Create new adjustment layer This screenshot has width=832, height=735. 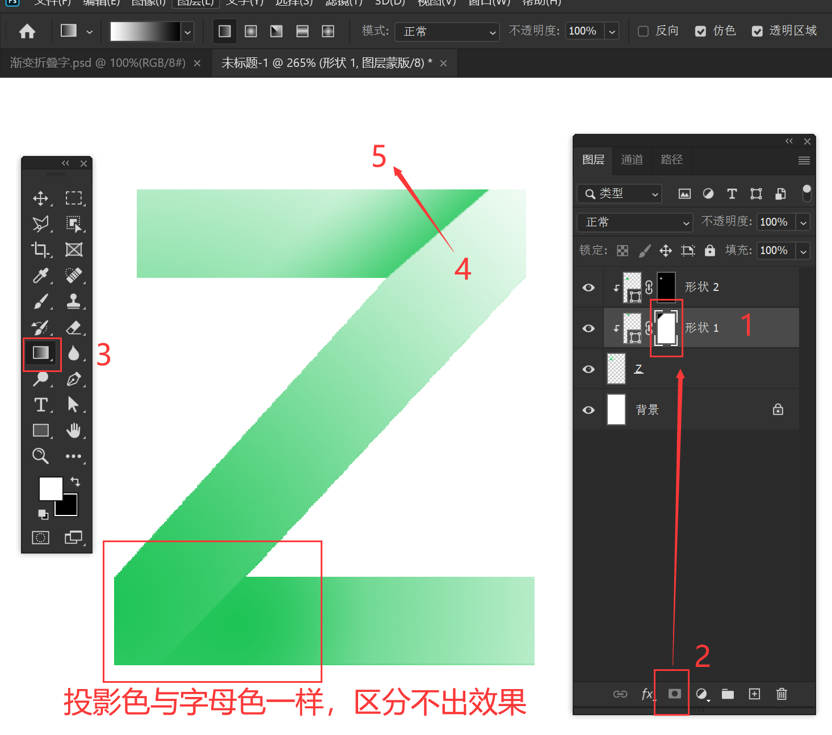point(702,694)
